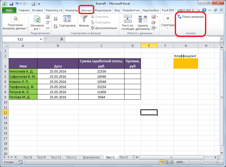Open the Formulas ribbon tab
Screen dimensions: 226x167
tap(71, 11)
